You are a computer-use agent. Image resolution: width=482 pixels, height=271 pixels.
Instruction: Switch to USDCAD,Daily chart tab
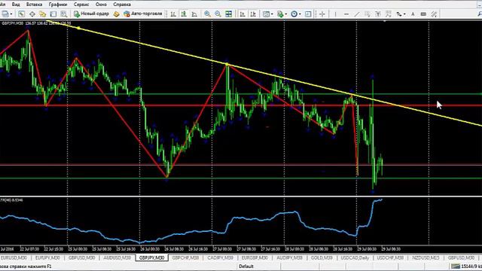tap(355, 257)
